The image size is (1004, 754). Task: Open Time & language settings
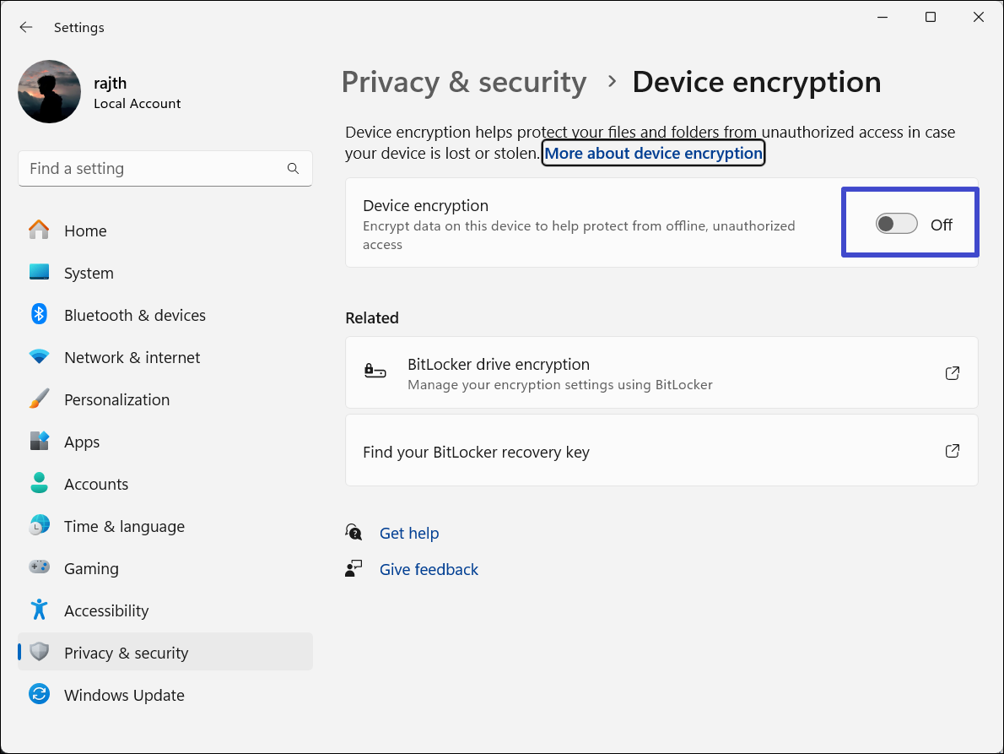tap(124, 526)
